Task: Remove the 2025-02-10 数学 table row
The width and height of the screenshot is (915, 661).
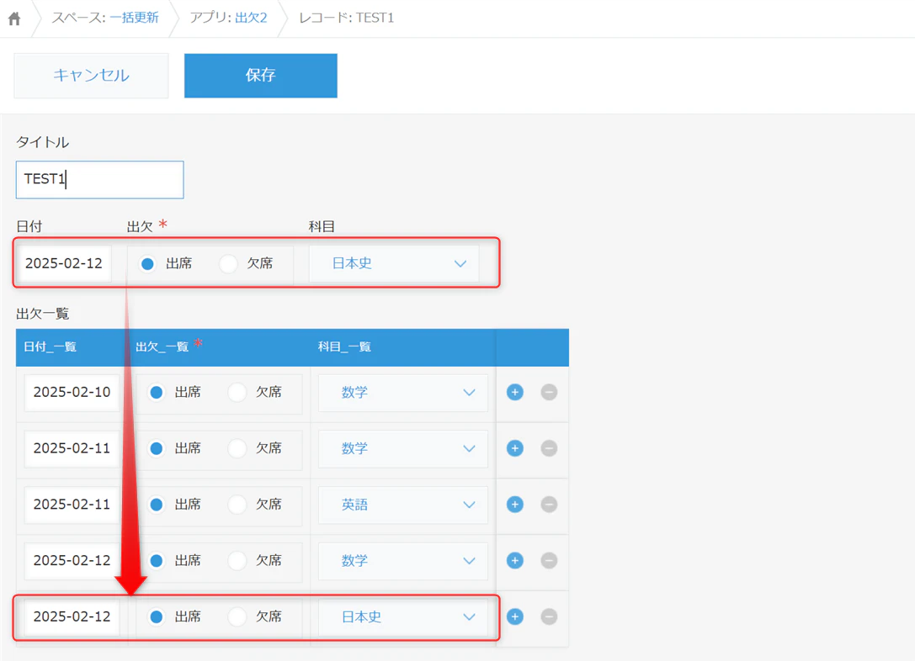Action: [x=549, y=392]
